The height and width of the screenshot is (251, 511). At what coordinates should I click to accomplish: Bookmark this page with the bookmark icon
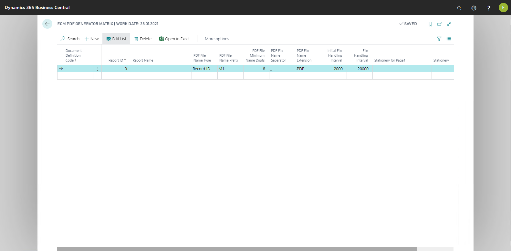430,24
